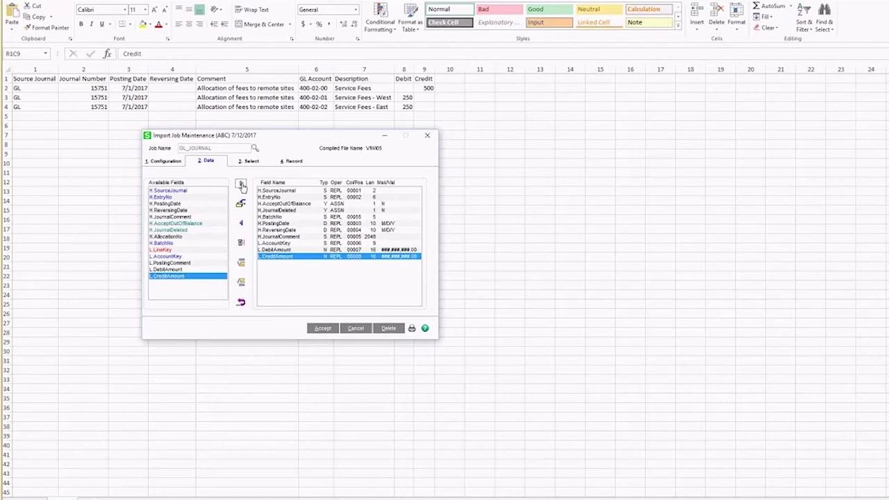
Task: Click the Wrap Text button
Action: tap(251, 10)
